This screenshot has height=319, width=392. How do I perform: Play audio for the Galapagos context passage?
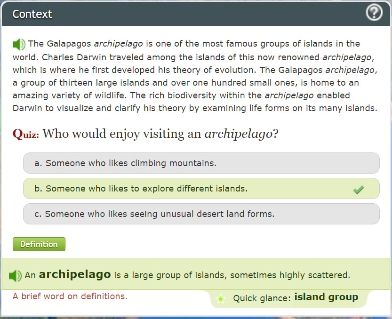point(19,44)
